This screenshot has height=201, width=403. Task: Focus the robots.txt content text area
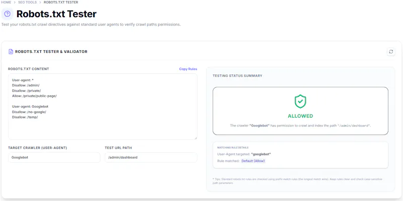[x=103, y=106]
